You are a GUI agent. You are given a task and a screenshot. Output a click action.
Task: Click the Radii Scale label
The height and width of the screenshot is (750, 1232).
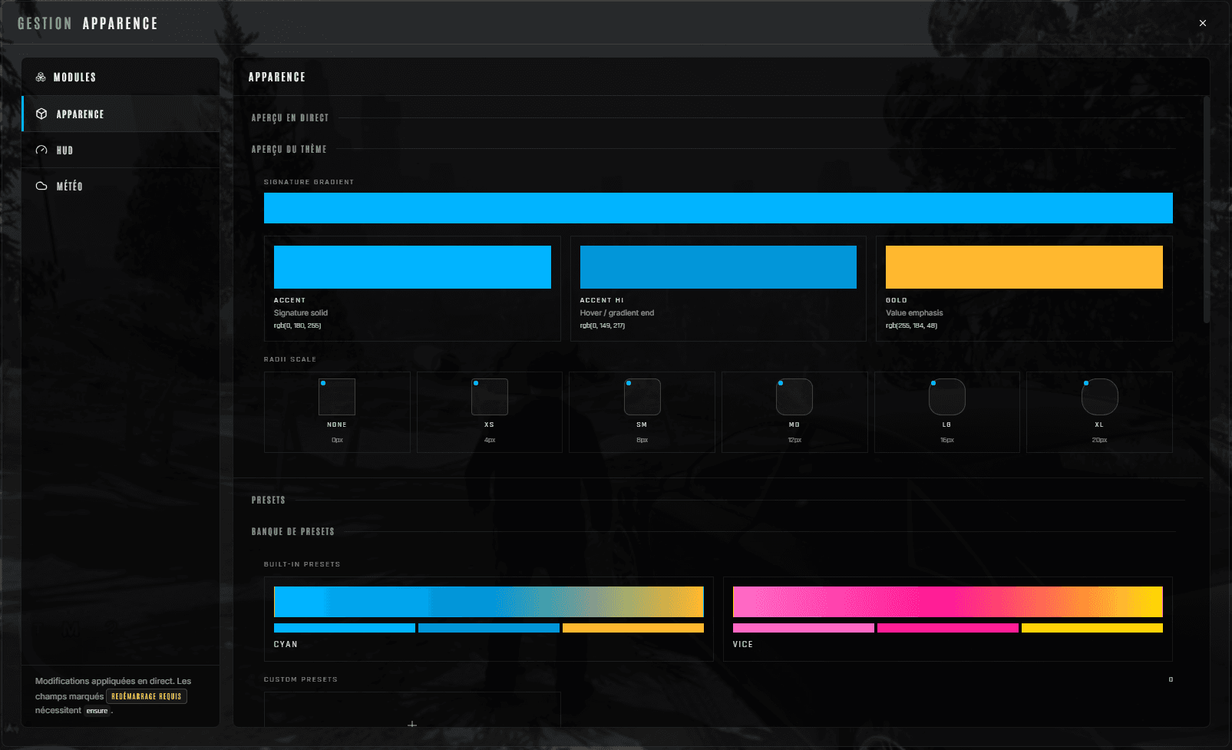coord(290,359)
